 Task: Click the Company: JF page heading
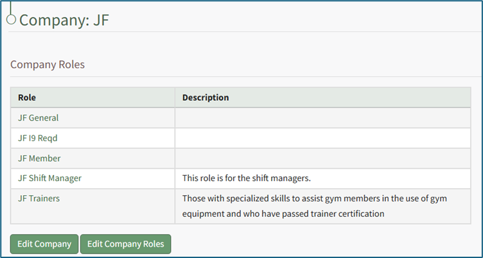point(64,19)
